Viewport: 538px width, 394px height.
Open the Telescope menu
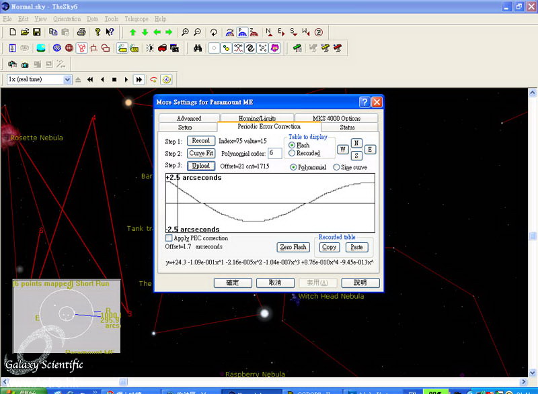coord(137,19)
